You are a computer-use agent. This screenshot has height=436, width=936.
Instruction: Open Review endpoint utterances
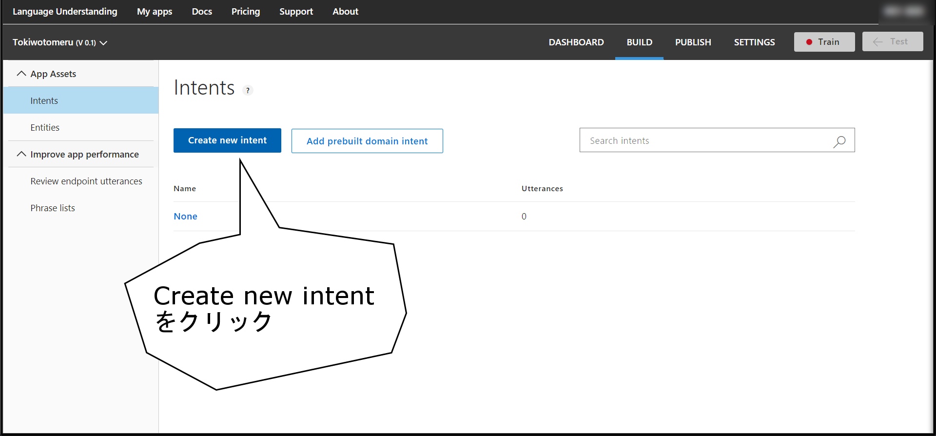86,181
